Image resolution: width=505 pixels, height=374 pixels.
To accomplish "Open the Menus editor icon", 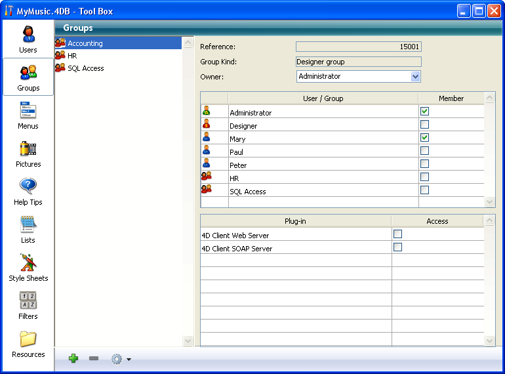I will point(28,115).
